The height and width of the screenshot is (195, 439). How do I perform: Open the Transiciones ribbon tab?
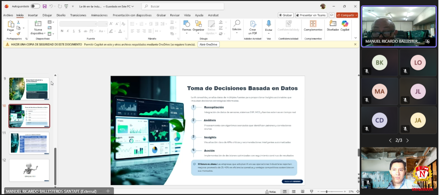pos(78,15)
